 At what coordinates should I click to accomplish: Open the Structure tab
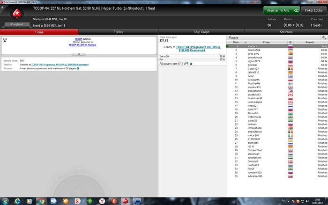tap(286, 32)
